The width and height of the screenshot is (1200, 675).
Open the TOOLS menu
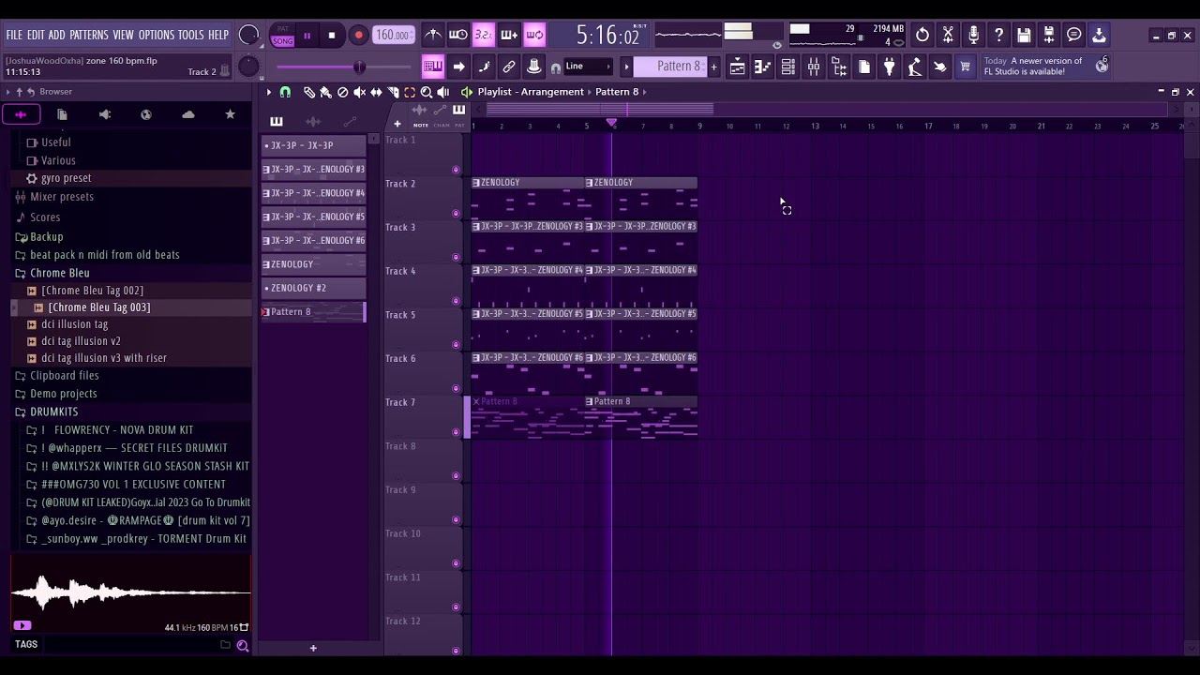click(191, 35)
